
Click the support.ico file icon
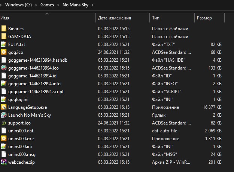(4, 123)
